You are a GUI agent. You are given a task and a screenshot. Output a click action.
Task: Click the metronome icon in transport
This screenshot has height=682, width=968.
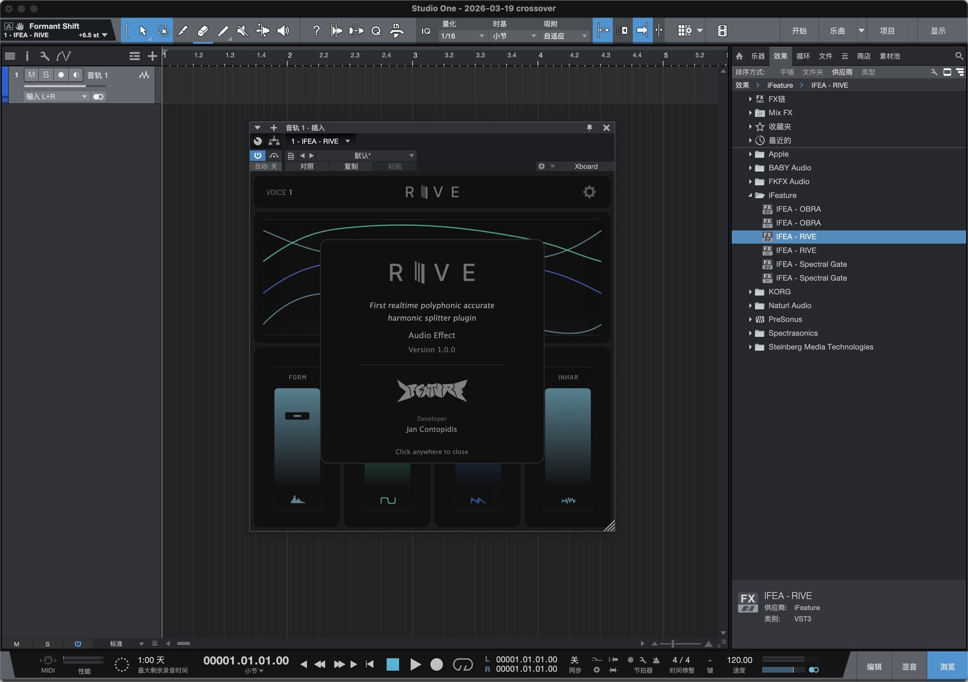pyautogui.click(x=656, y=660)
